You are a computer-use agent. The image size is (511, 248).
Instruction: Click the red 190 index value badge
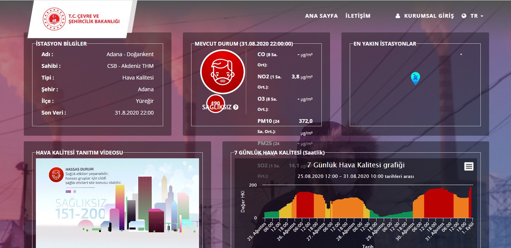(x=216, y=103)
